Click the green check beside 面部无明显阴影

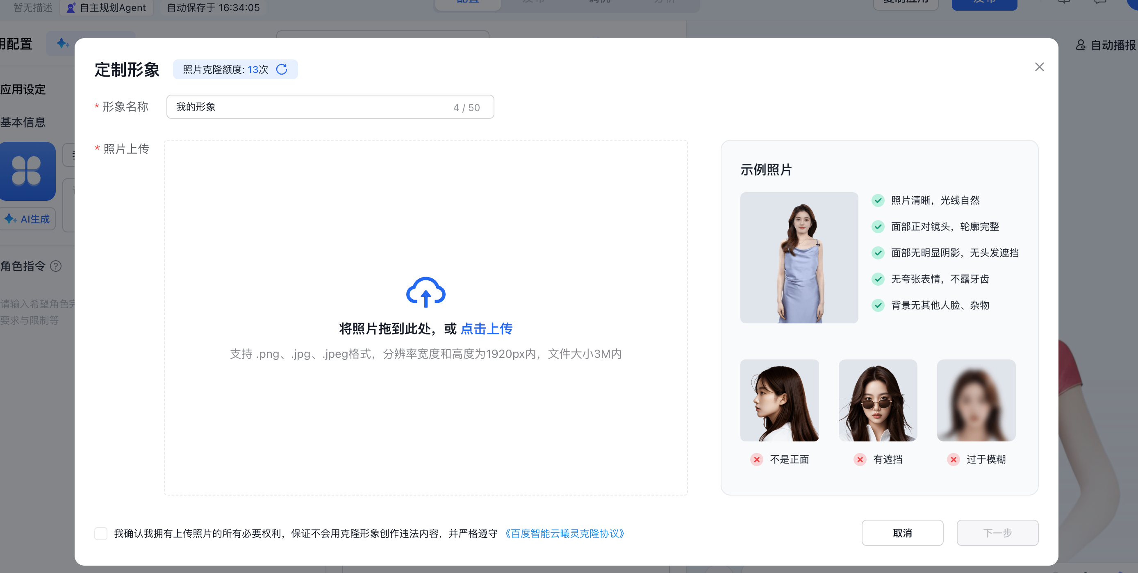tap(878, 253)
